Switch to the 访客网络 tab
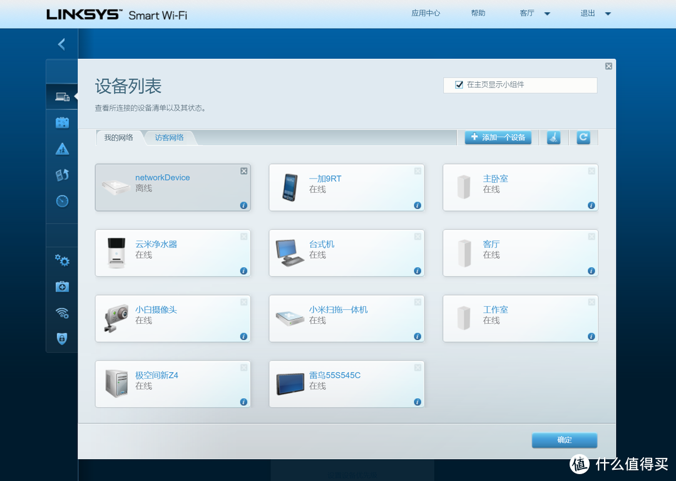 [169, 138]
